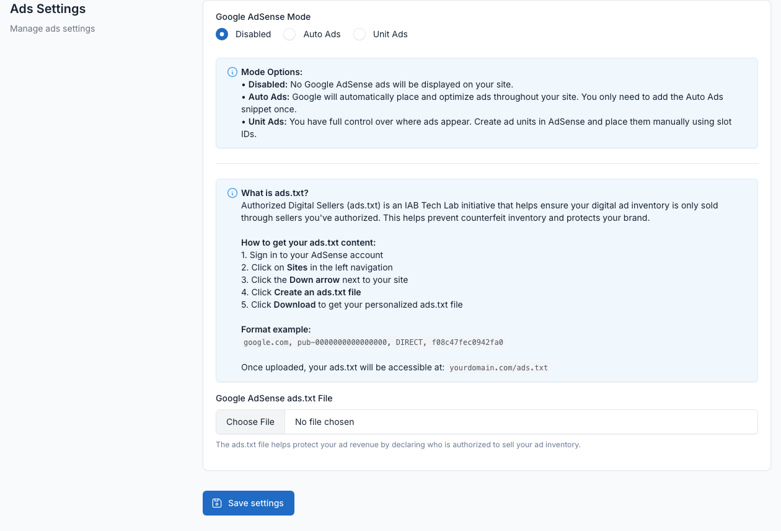
Task: Click the yourdomain.com/ads.txt code text
Action: pos(499,368)
